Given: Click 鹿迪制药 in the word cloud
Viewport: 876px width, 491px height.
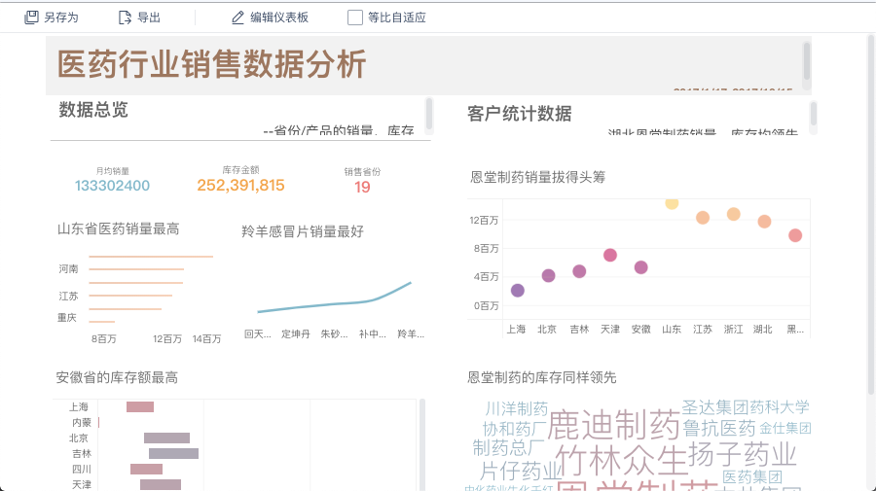Looking at the screenshot, I should pyautogui.click(x=613, y=424).
